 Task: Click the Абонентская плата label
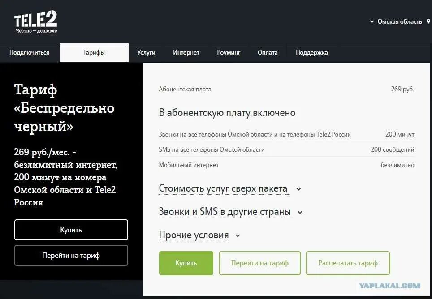[x=185, y=89]
